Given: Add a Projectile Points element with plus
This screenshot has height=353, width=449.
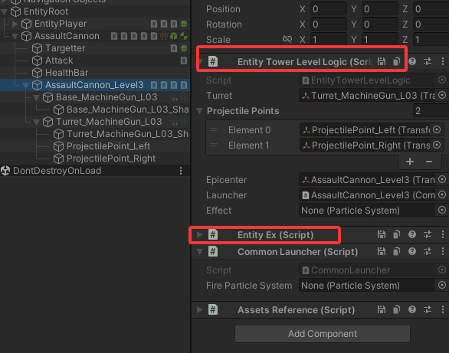Looking at the screenshot, I should (410, 162).
